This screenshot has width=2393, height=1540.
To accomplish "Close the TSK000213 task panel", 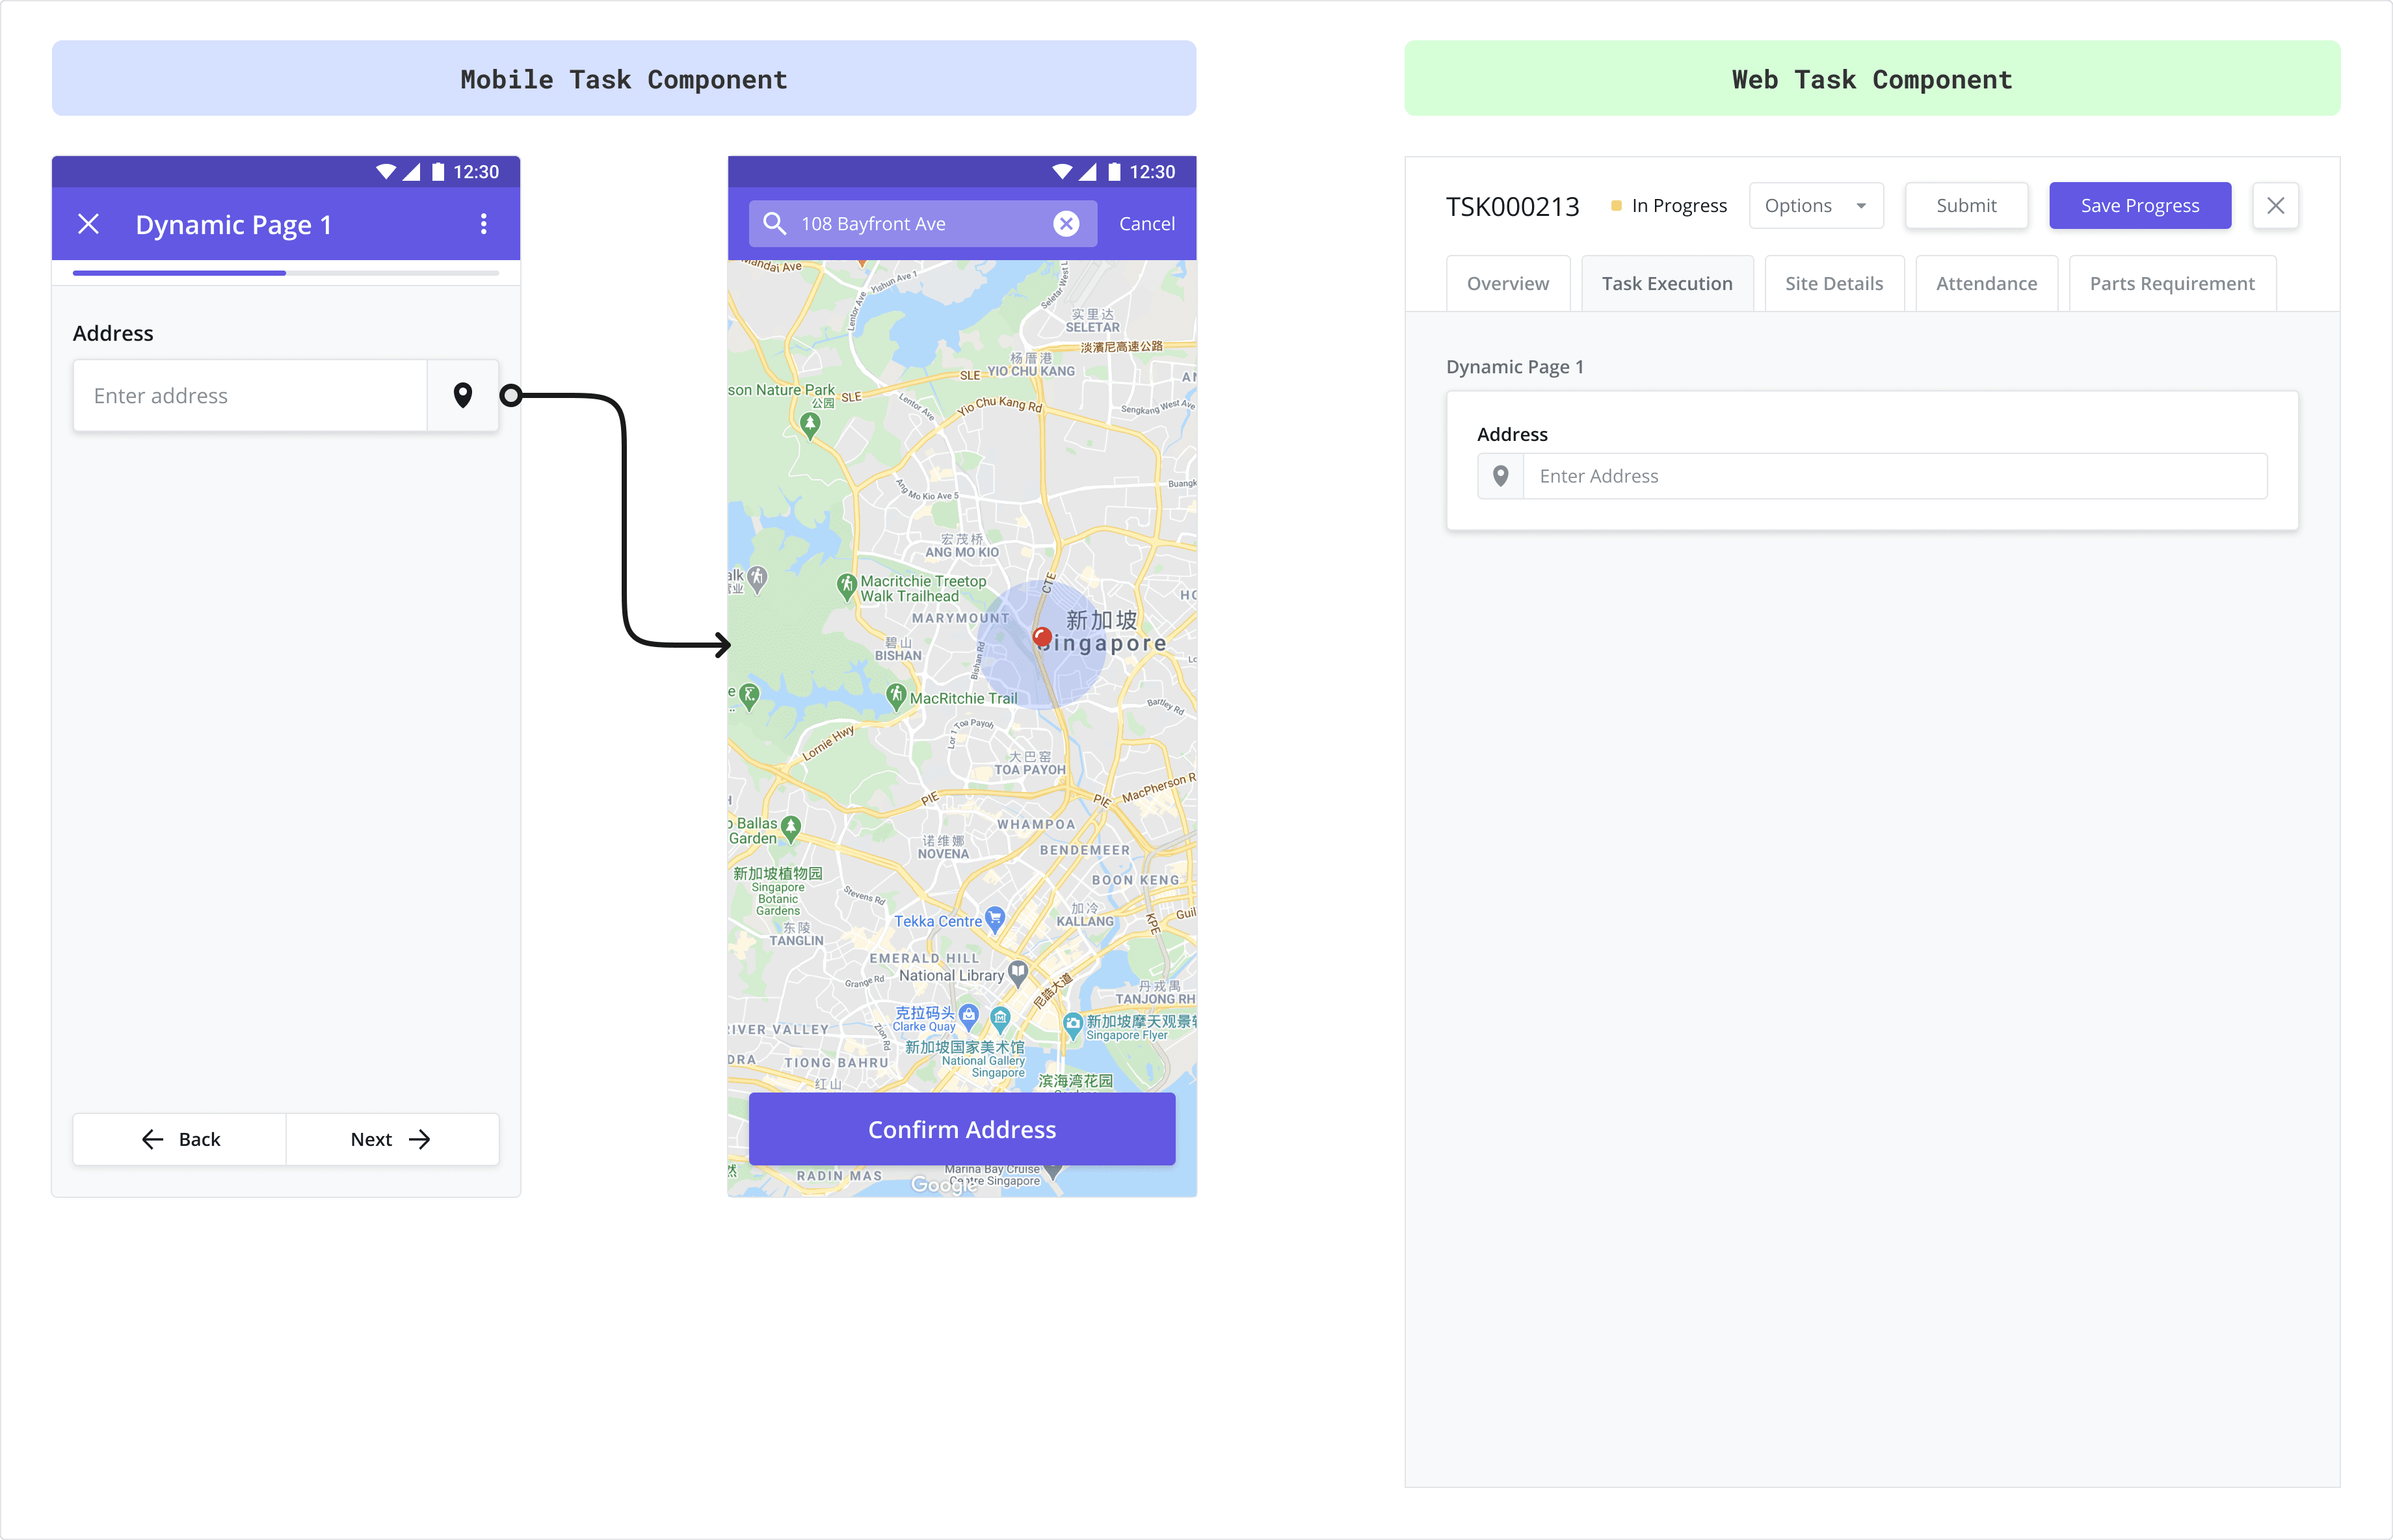I will tap(2275, 205).
